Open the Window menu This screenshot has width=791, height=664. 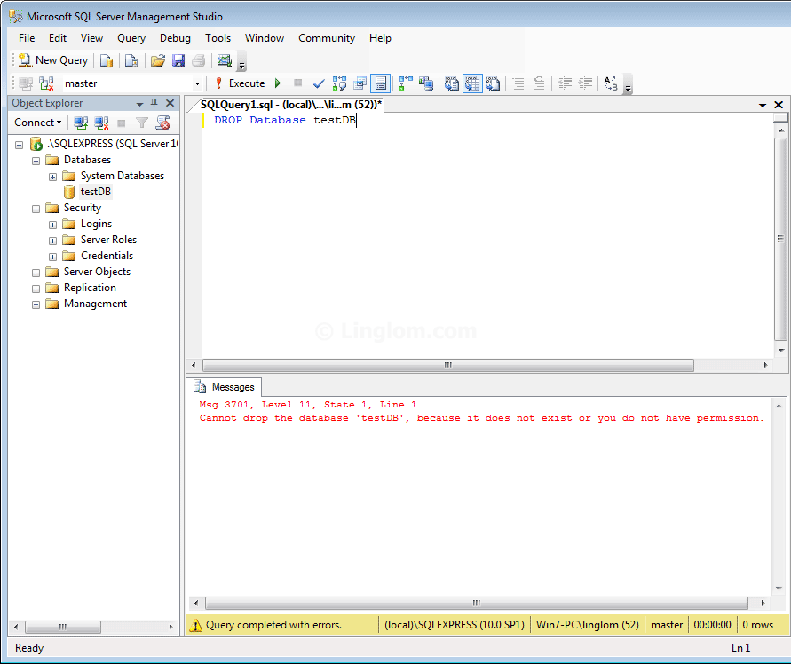pos(265,38)
